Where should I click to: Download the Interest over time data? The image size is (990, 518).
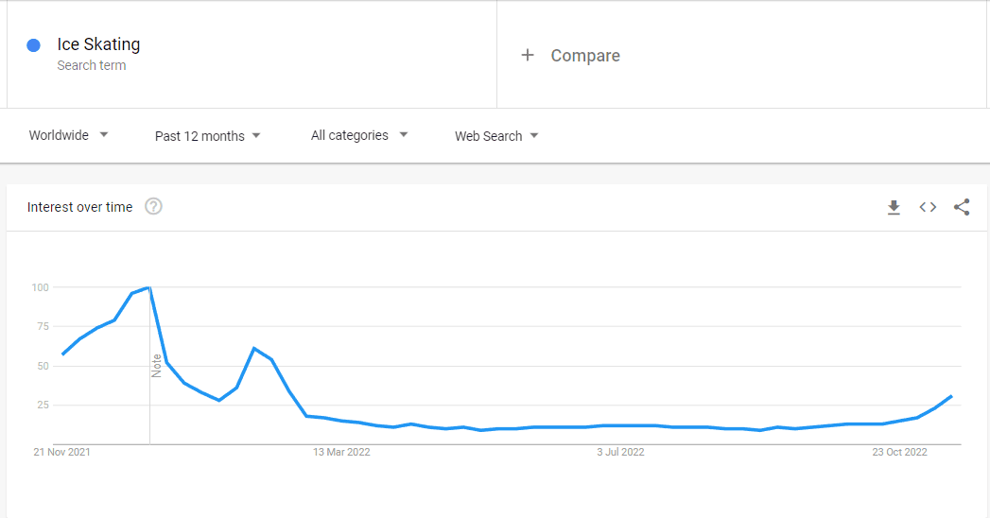point(894,207)
